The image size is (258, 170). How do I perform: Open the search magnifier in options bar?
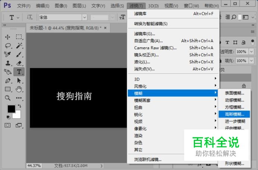[234, 17]
